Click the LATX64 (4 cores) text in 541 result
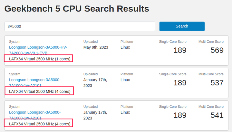This screenshot has width=232, height=132. coord(40,124)
